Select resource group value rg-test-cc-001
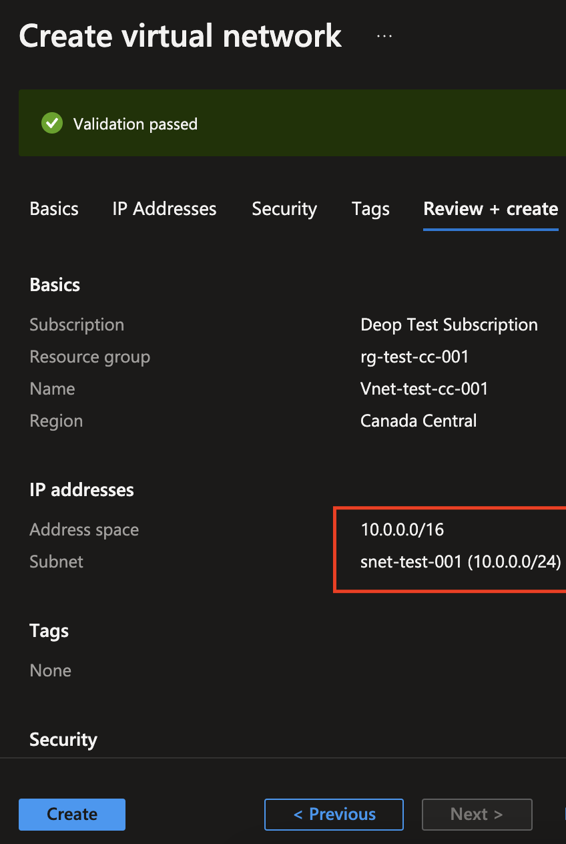566x844 pixels. [x=414, y=357]
